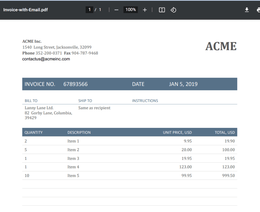The height and width of the screenshot is (212, 260).
Task: Print the invoice using the printer icon
Action: click(x=258, y=10)
